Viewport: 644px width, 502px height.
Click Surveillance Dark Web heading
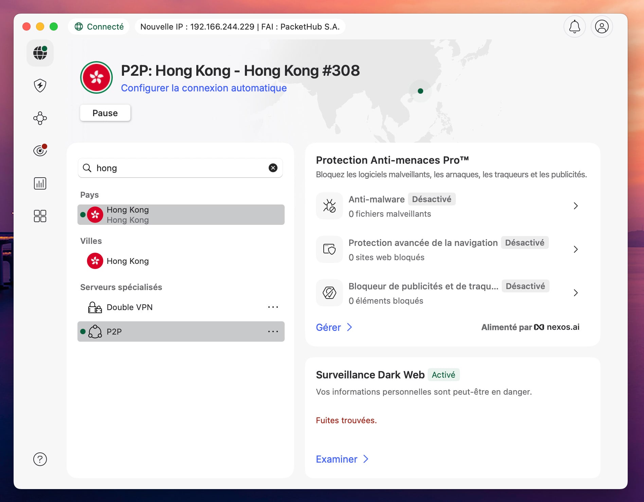pyautogui.click(x=370, y=375)
